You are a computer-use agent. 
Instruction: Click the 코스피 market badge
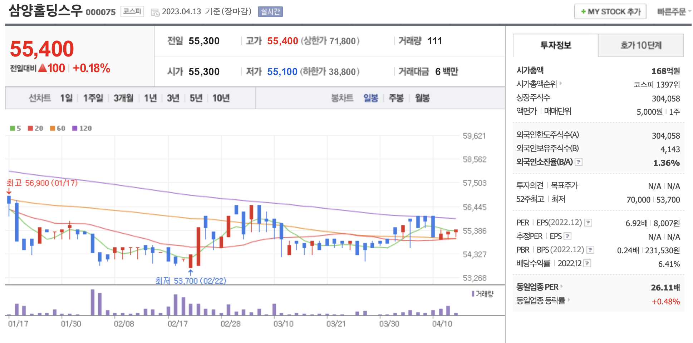(x=132, y=11)
